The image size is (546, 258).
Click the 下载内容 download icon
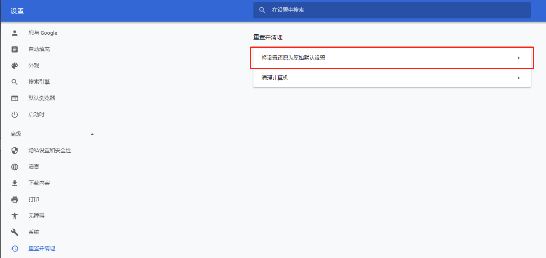(x=15, y=183)
